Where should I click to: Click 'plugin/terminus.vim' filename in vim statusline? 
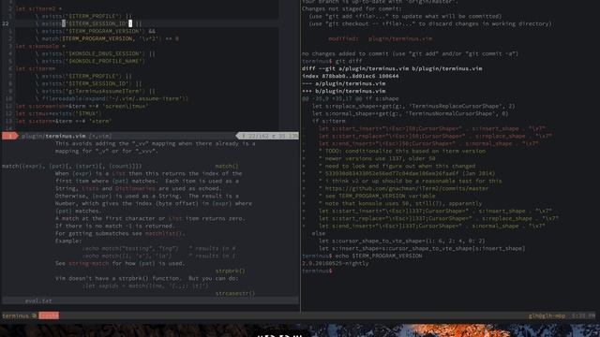pyautogui.click(x=54, y=136)
